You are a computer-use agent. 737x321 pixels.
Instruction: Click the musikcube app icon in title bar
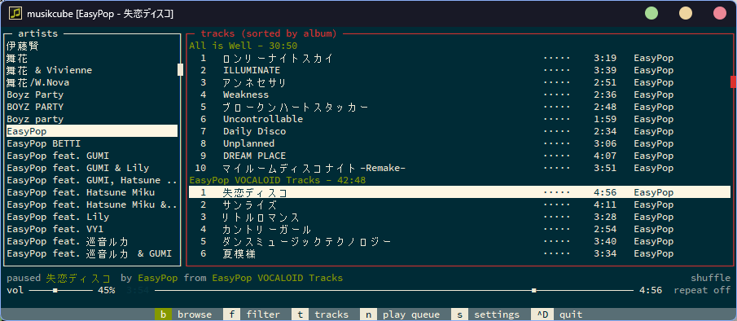(16, 13)
